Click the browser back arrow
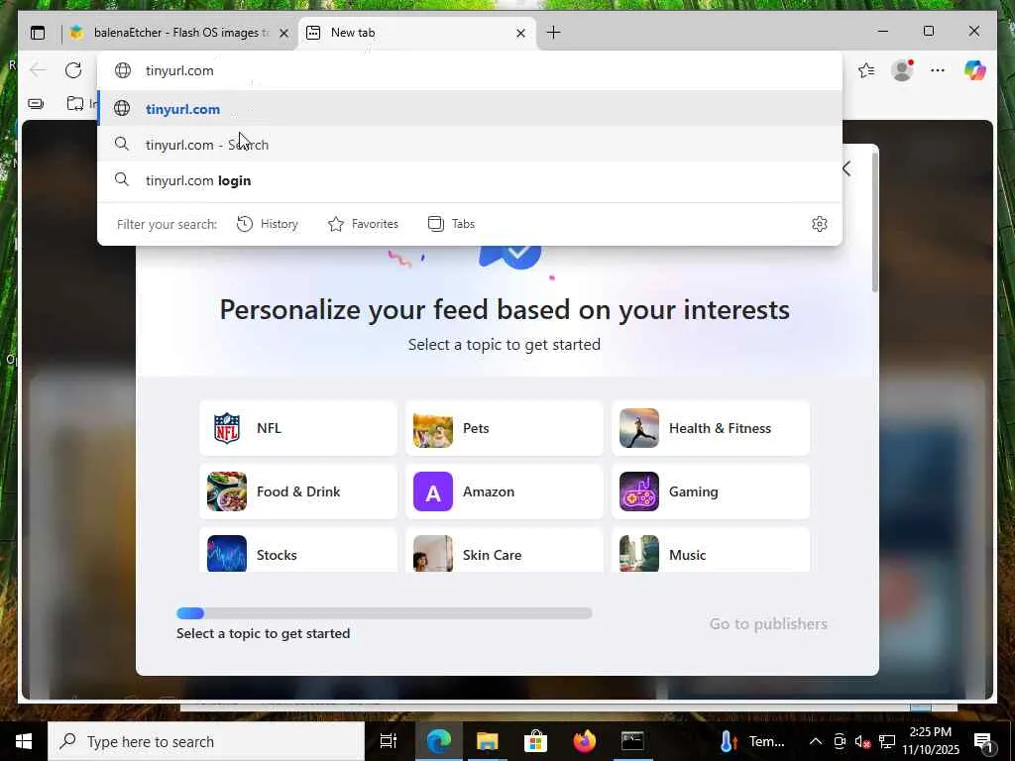This screenshot has width=1015, height=761. pyautogui.click(x=39, y=70)
